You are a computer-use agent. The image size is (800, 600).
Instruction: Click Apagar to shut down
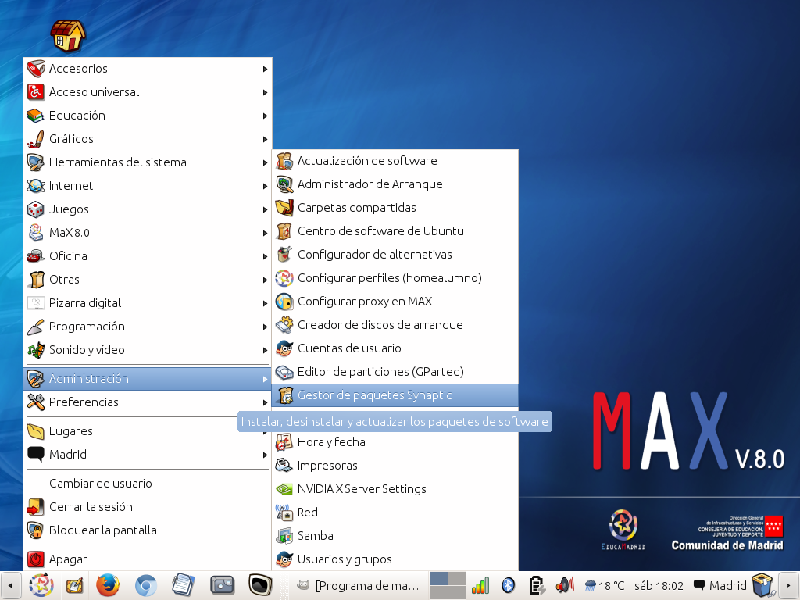[68, 559]
